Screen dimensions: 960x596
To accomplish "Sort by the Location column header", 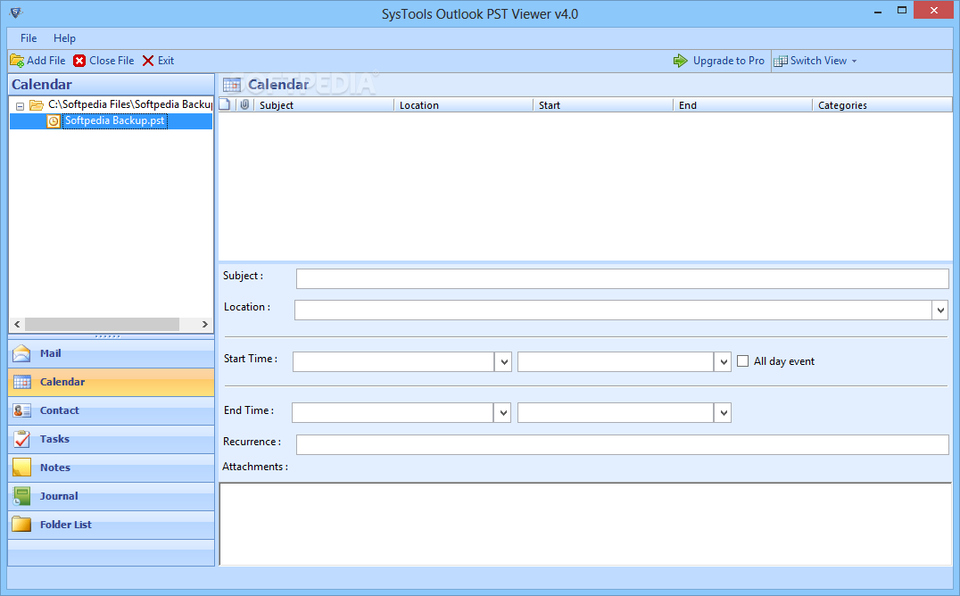I will pos(463,105).
